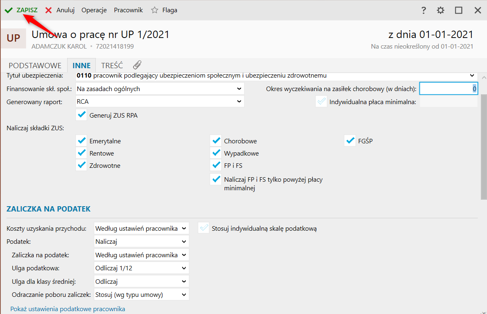Open settings with the gear icon
Image resolution: width=487 pixels, height=314 pixels.
[440, 10]
